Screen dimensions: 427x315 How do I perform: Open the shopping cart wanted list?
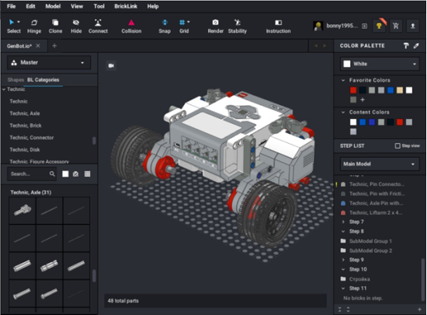(x=396, y=26)
